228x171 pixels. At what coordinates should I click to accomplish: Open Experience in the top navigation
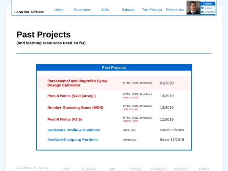click(x=82, y=10)
